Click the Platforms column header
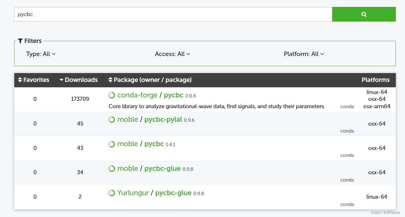405x217 pixels. 375,80
